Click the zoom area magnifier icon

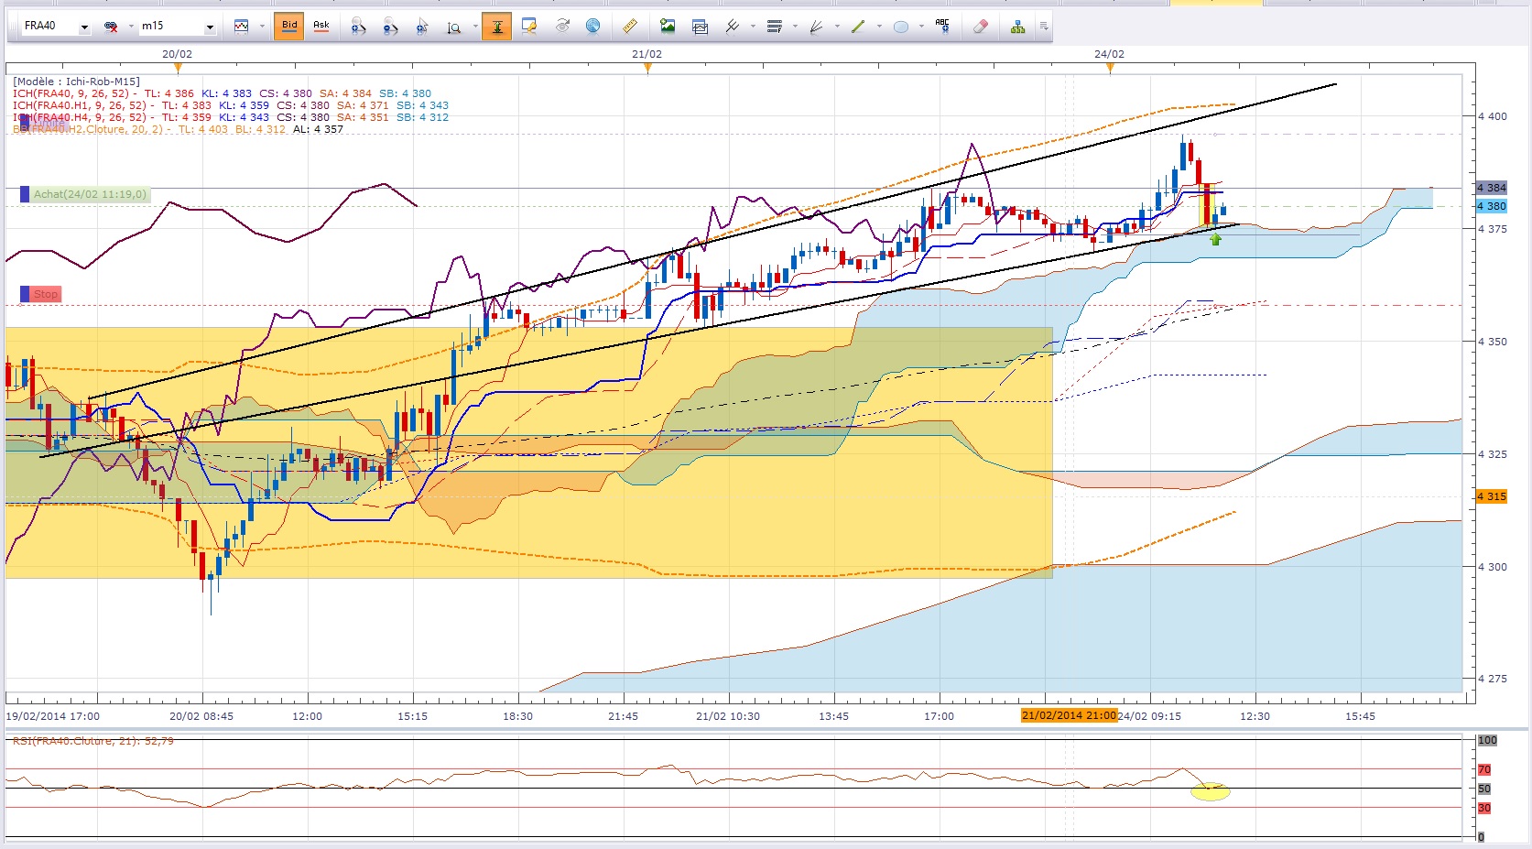click(x=453, y=27)
